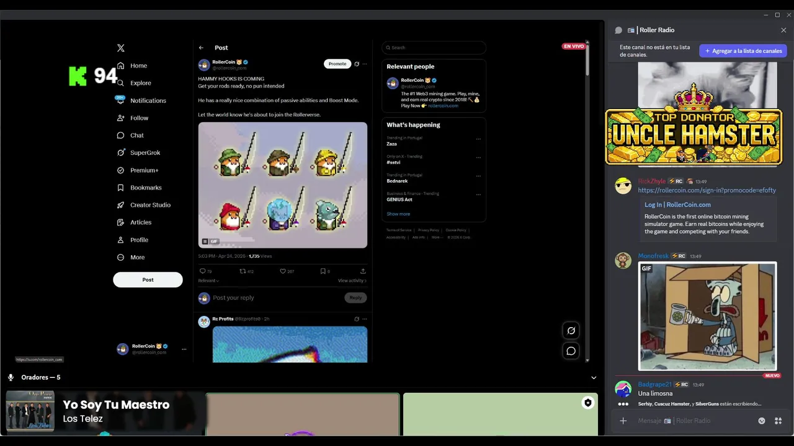Open options for the GENIUS Act trend

478,195
